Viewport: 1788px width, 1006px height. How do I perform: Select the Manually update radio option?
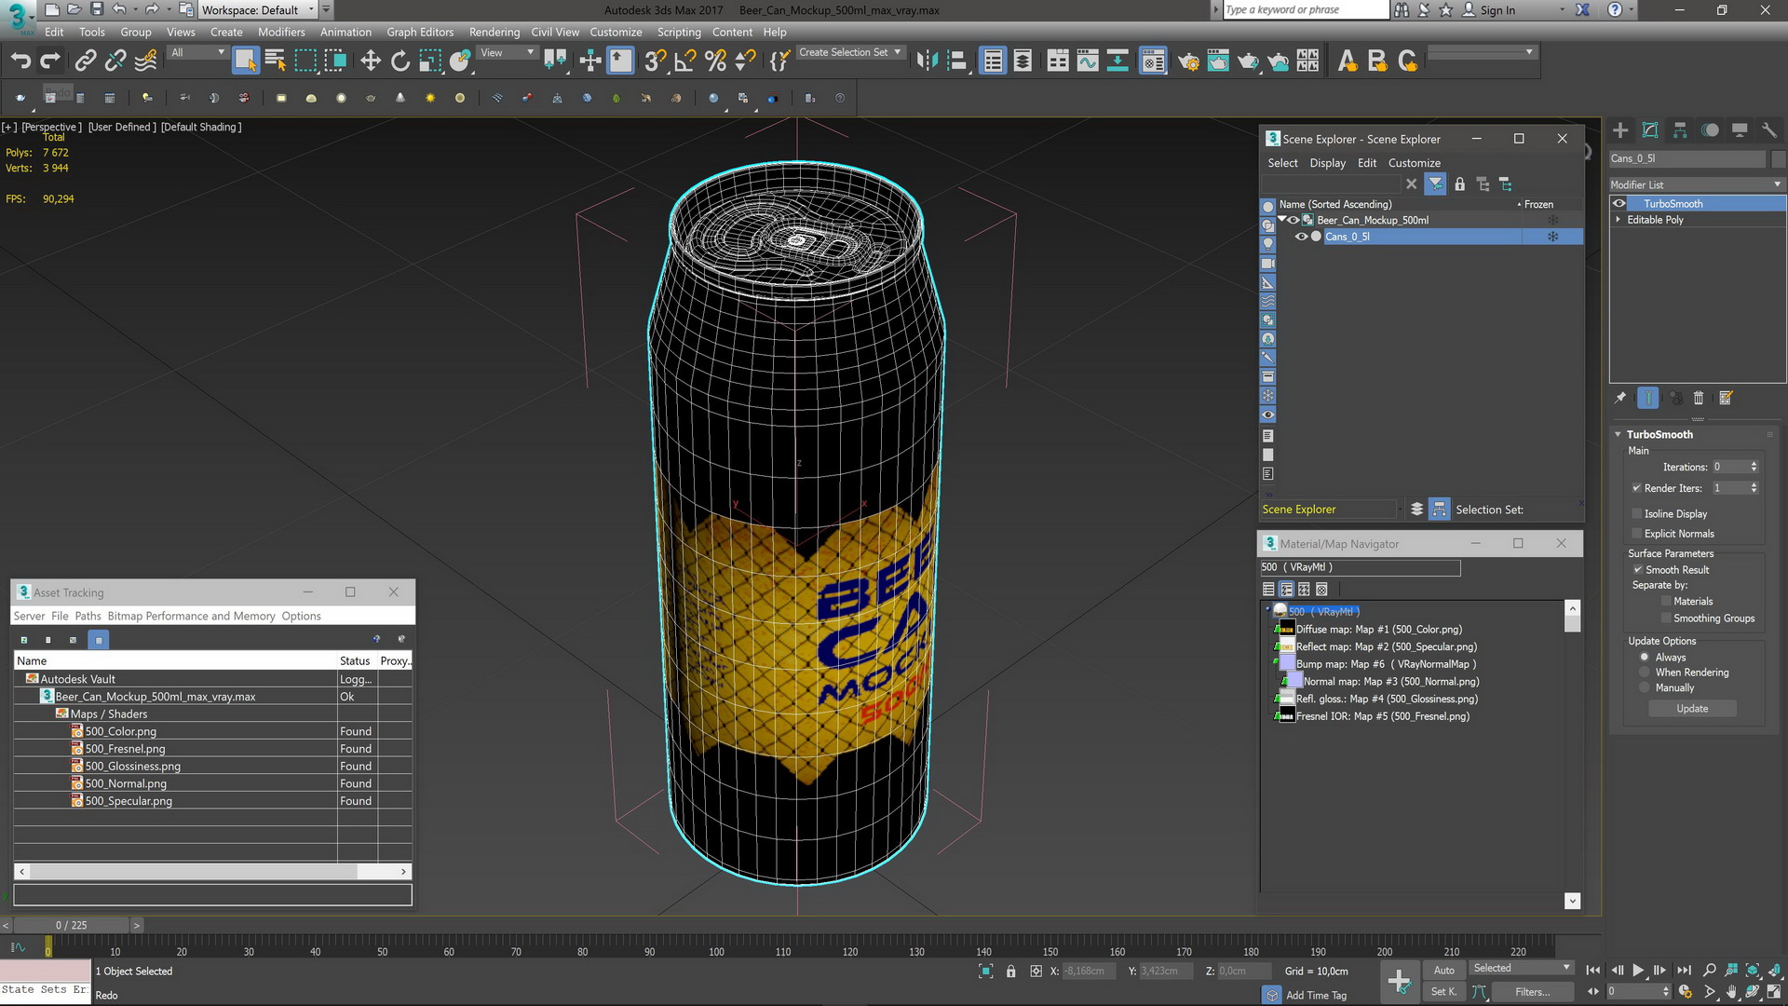1645,688
